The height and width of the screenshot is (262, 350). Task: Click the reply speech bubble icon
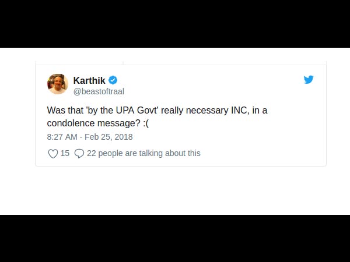coord(79,154)
